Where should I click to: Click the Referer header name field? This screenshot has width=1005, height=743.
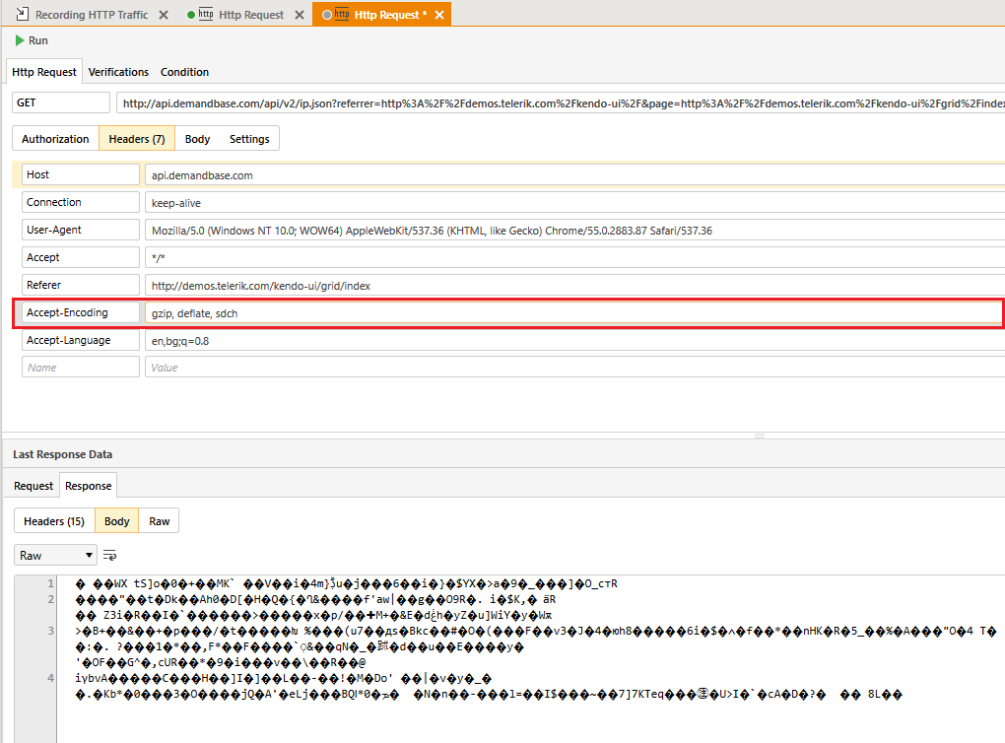coord(81,285)
